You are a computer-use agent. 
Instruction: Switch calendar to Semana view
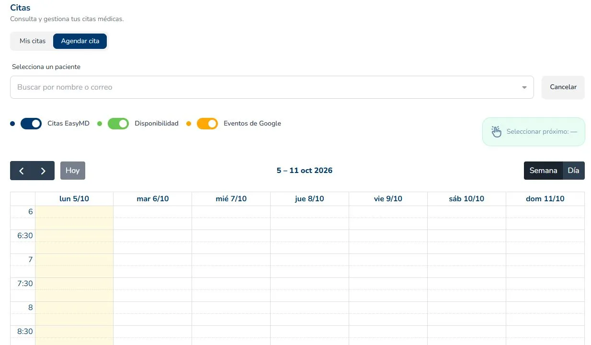click(x=543, y=171)
